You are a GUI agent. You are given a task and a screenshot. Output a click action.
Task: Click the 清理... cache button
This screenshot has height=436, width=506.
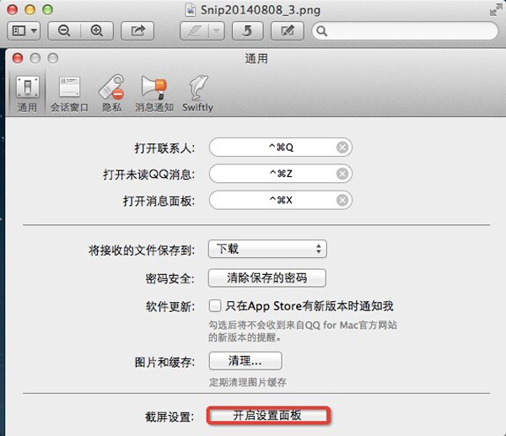[x=245, y=360]
